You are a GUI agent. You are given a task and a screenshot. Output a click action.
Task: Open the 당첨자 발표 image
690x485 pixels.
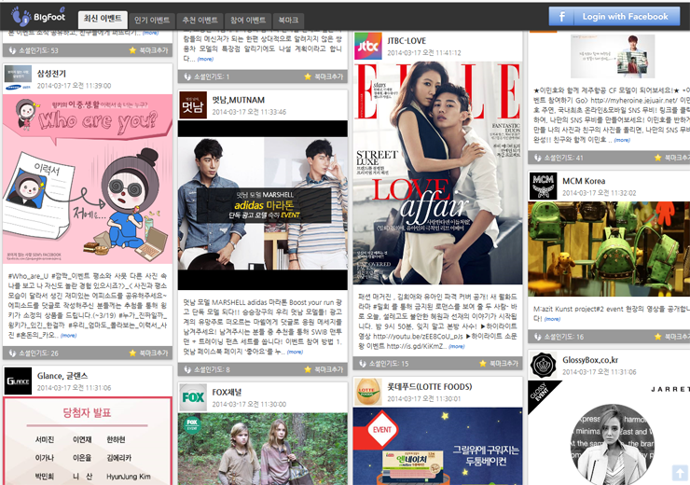88,440
